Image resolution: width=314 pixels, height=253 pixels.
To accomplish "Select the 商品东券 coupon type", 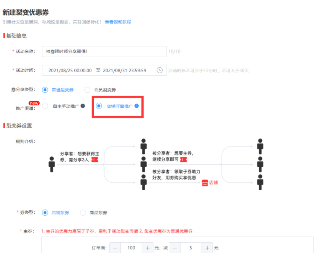I will click(82, 213).
